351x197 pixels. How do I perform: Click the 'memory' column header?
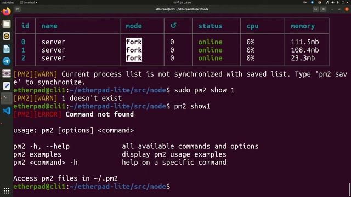(x=303, y=26)
